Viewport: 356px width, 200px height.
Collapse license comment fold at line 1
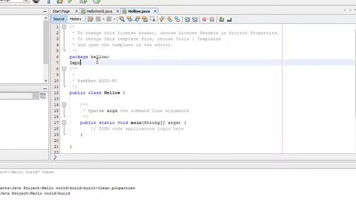click(x=65, y=27)
